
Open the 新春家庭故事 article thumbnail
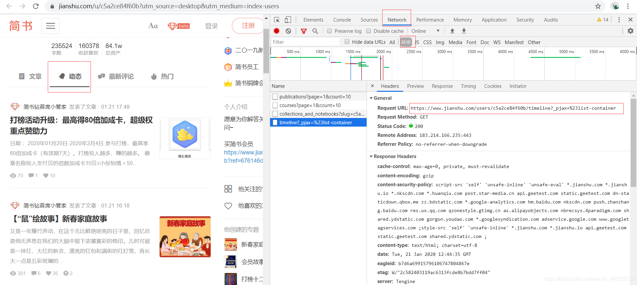pos(185,237)
